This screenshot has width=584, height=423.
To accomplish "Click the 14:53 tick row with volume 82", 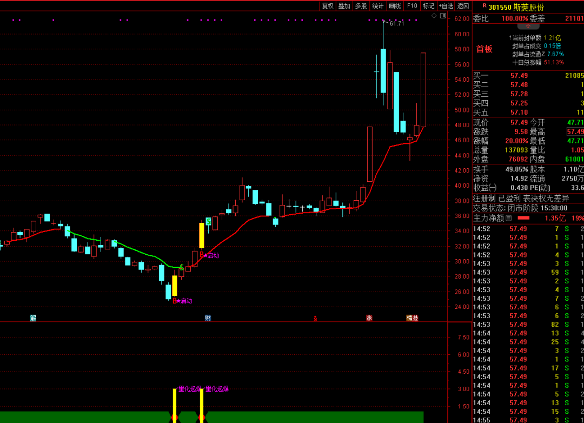I will click(528, 325).
